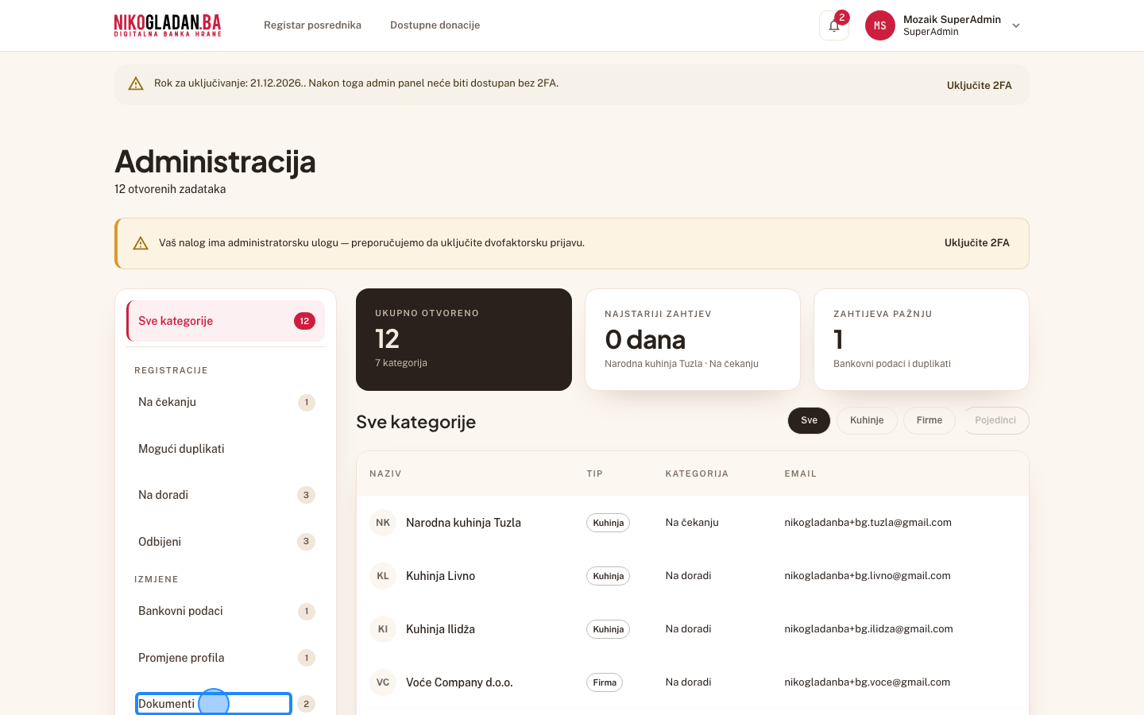Open Na čekanju registrations
Screen dimensions: 1144x715
[226, 402]
